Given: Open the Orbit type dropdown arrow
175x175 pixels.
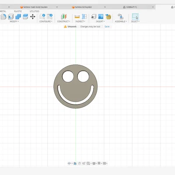Looking at the screenshot, I should (x=72, y=164).
